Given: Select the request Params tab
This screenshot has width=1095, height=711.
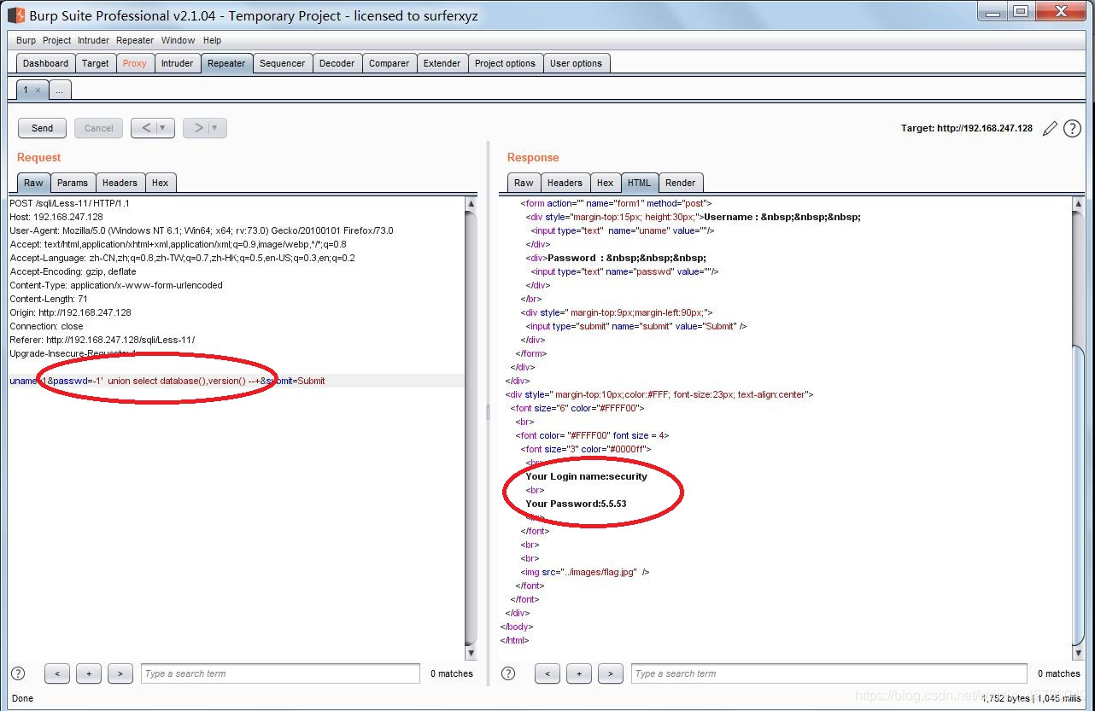Looking at the screenshot, I should click(x=73, y=183).
